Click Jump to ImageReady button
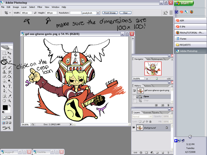 click(x=7, y=128)
